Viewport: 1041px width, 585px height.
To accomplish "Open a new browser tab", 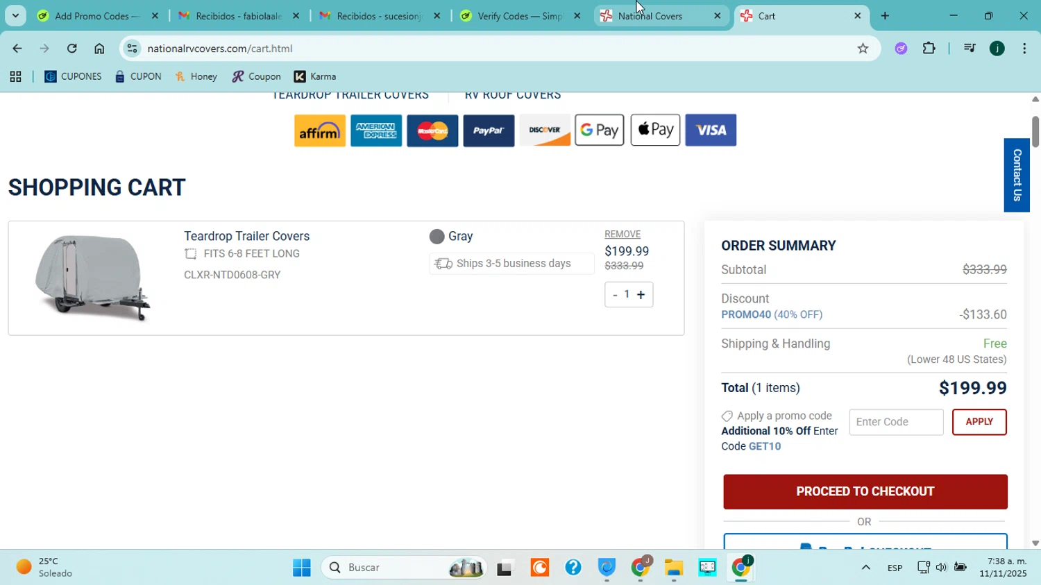I will (885, 16).
